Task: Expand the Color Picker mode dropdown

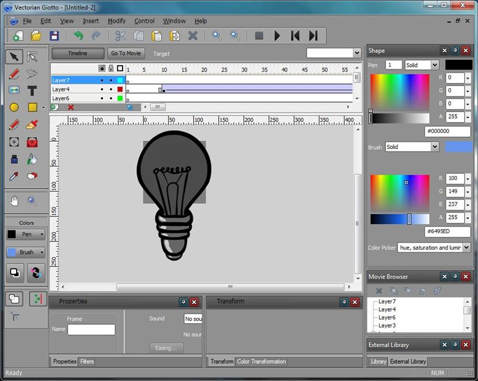Action: 434,247
